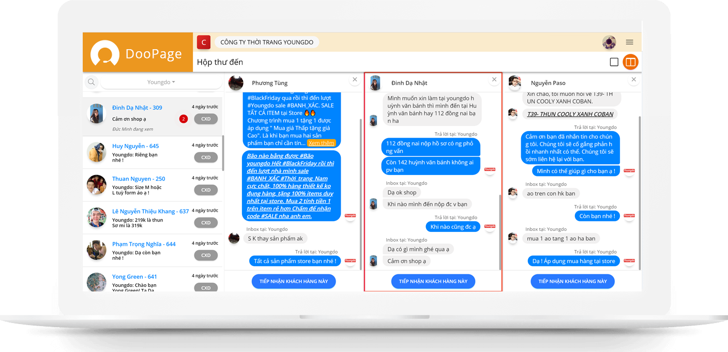Accept customer in Đinh Dạ Nhật panel

(x=433, y=281)
